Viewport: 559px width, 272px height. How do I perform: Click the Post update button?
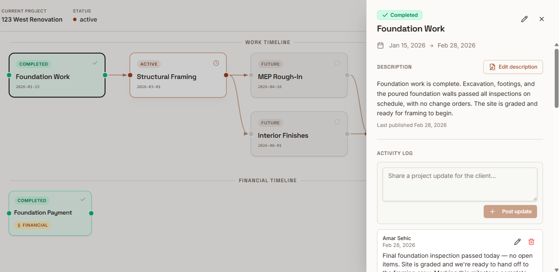[x=511, y=212]
